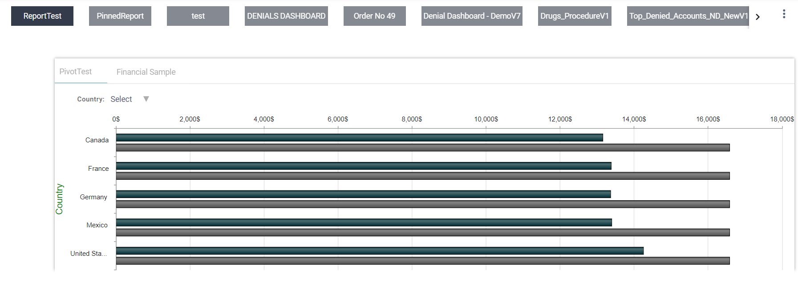This screenshot has height=307, width=798.
Task: Select the United States teal bar
Action: tap(380, 251)
